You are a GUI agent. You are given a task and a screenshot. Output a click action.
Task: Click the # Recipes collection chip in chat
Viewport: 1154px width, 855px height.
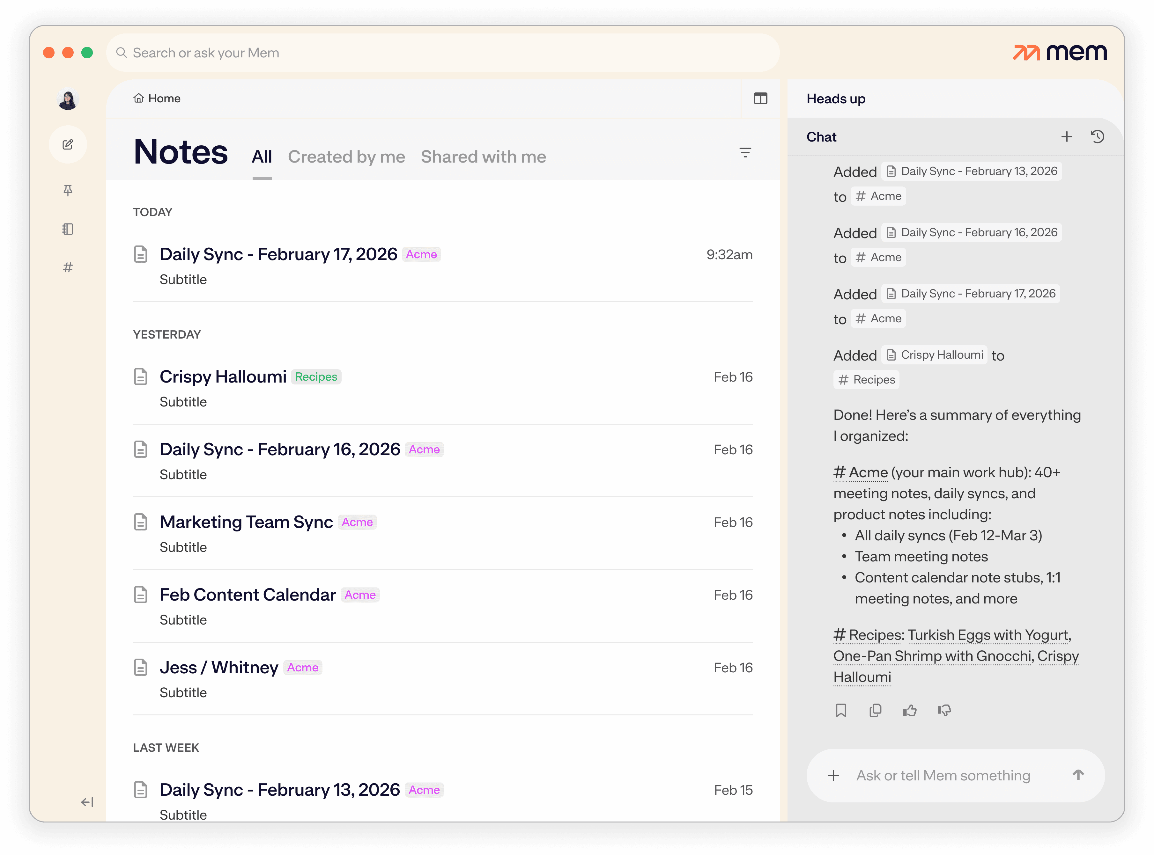coord(866,379)
